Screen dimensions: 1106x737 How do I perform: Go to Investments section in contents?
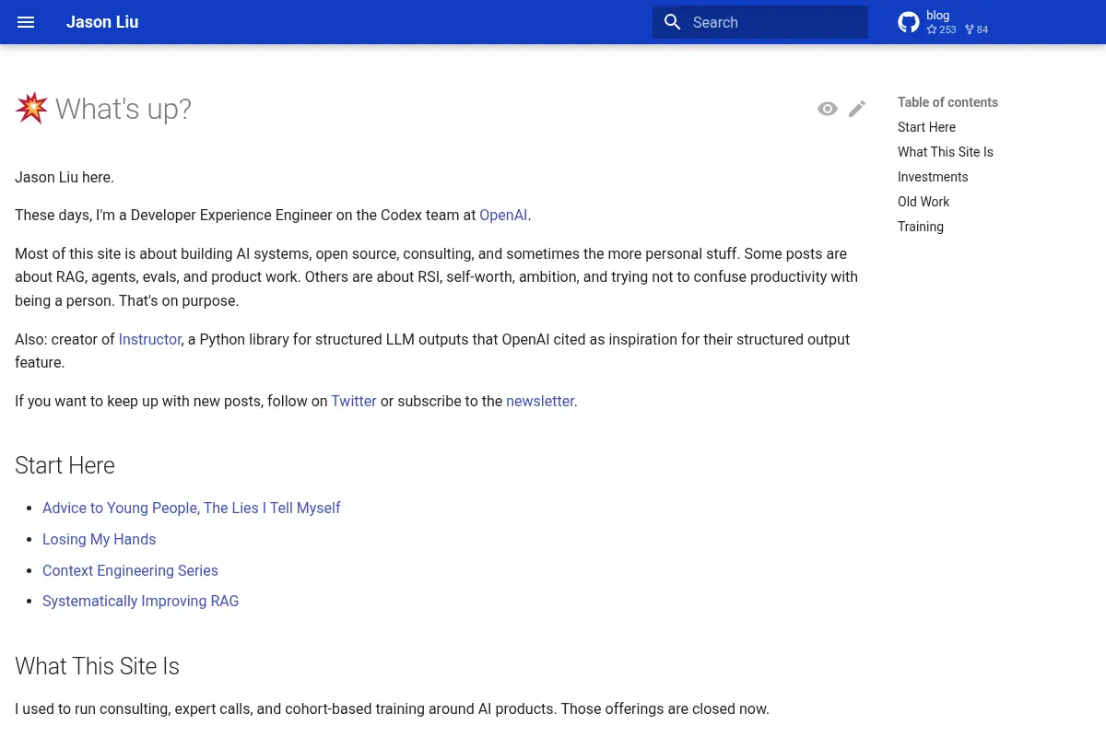click(933, 177)
